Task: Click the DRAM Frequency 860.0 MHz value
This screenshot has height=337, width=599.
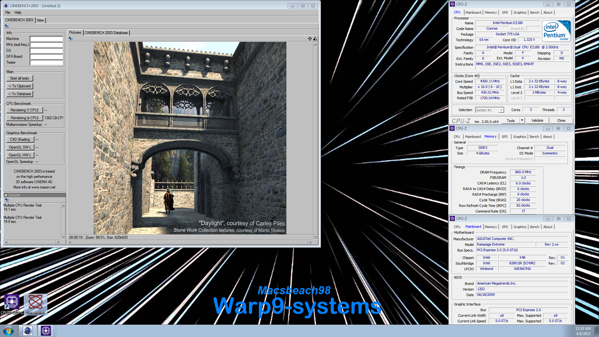Action: pos(523,172)
